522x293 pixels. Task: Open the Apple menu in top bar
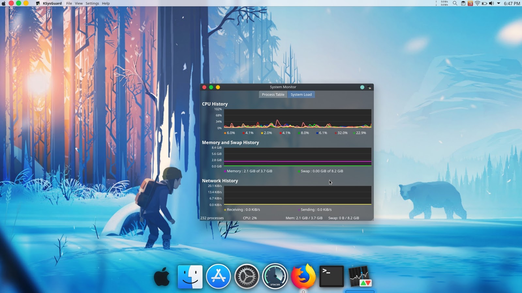4,3
